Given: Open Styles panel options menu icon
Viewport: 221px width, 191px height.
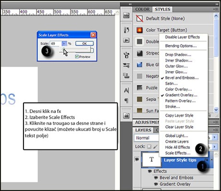Looking at the screenshot, I should (216, 9).
